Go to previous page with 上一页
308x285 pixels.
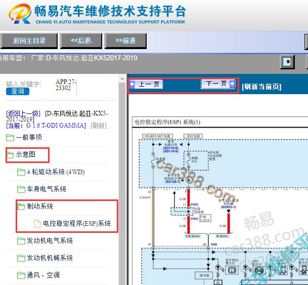[146, 85]
